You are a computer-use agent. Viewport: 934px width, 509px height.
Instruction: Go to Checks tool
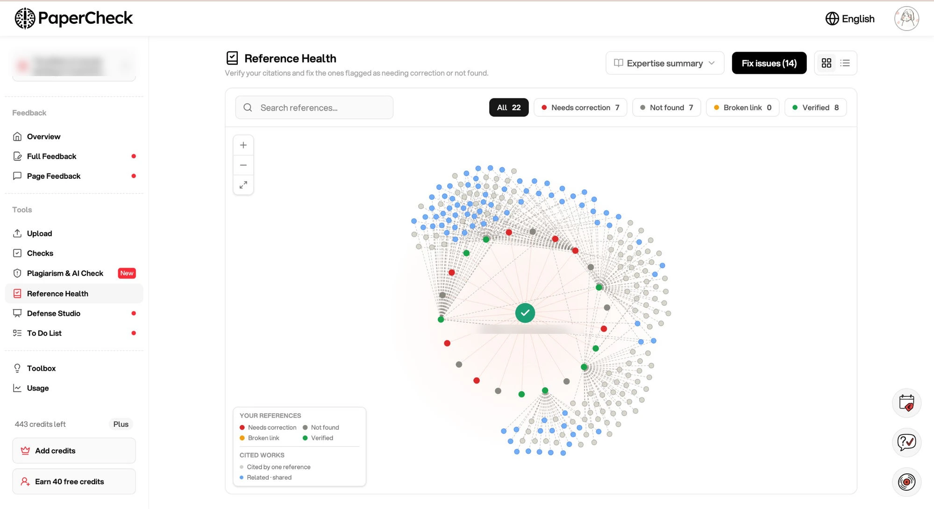(x=74, y=253)
